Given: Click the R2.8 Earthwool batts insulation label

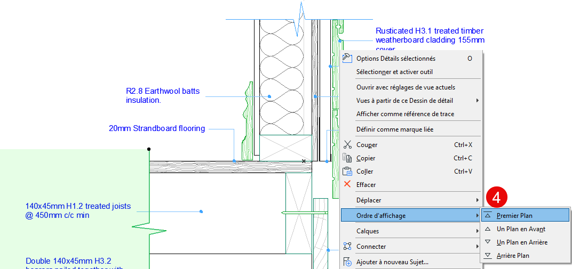Looking at the screenshot, I should (x=163, y=95).
